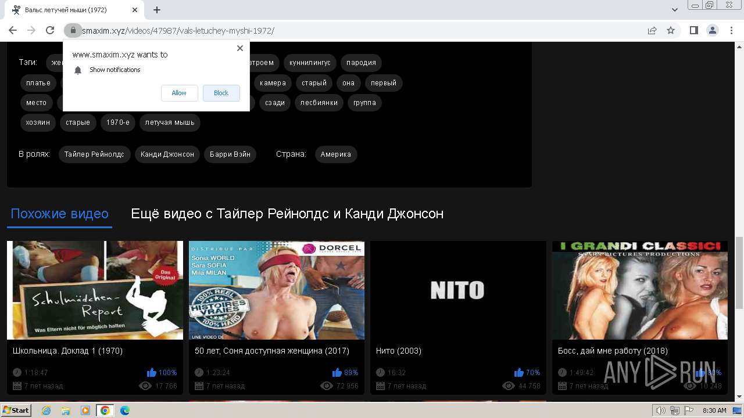Open File Explorer from taskbar

66,410
